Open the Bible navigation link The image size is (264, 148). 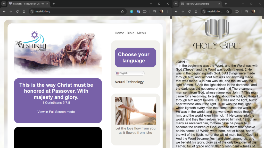[x=130, y=33]
